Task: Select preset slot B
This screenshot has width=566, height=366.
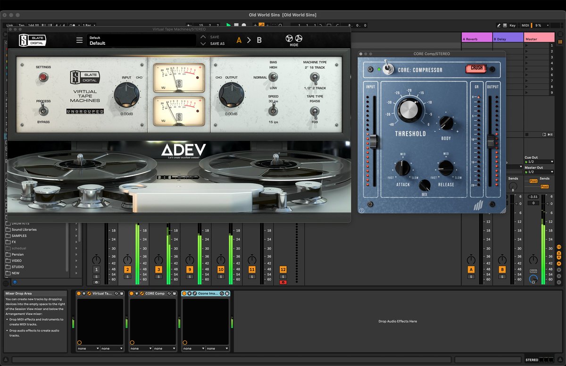Action: click(259, 41)
